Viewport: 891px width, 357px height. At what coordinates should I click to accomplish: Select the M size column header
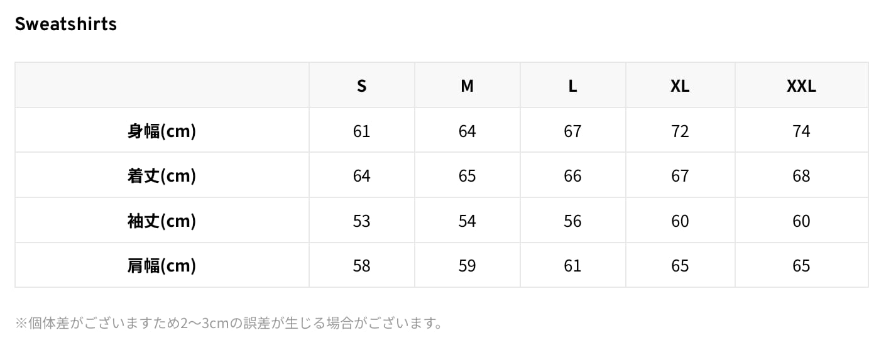(467, 86)
